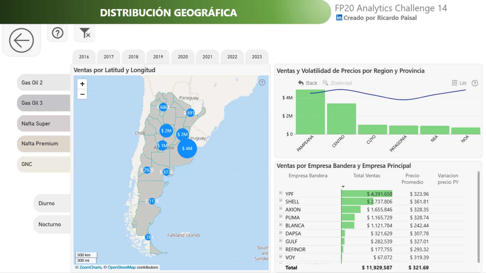Click the back arrow navigation button
This screenshot has height=273, width=486.
point(22,40)
